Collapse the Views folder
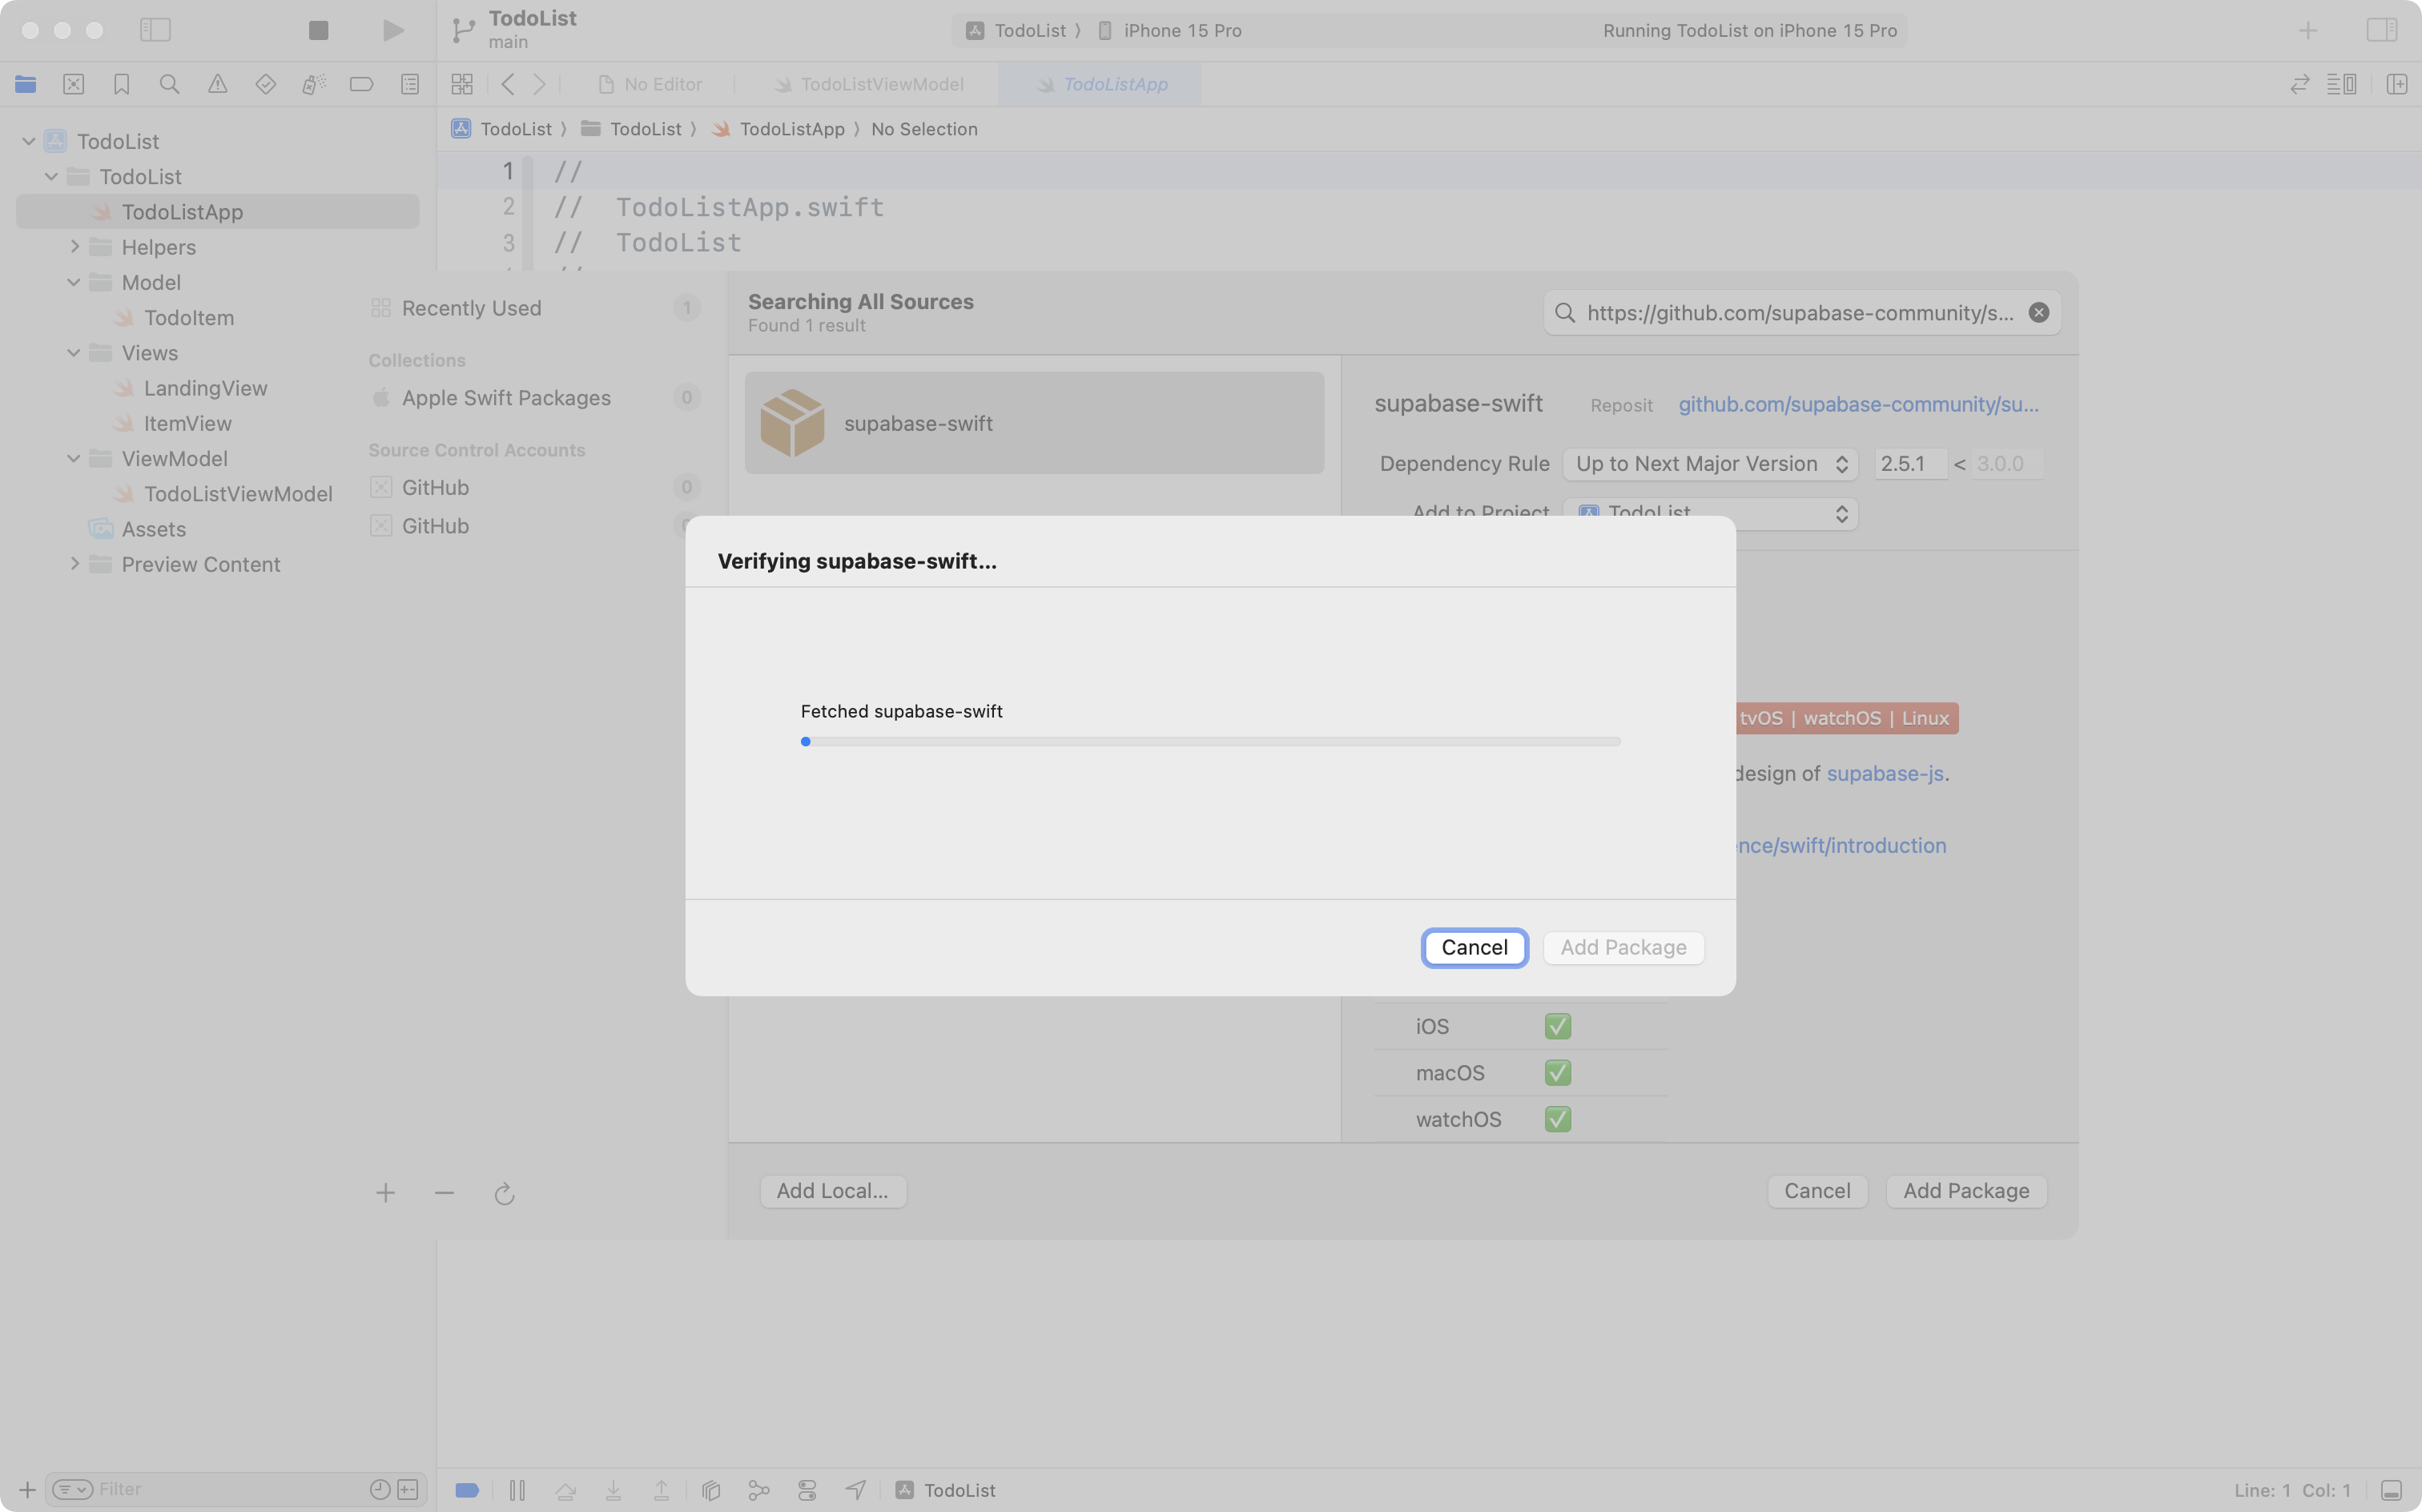This screenshot has height=1512, width=2422. coord(74,353)
